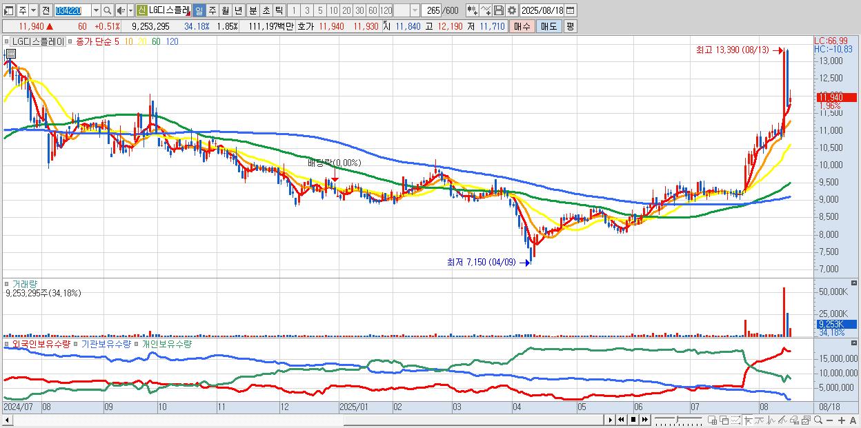The height and width of the screenshot is (428, 861).
Task: Expand the stock code history dropdown
Action: point(96,11)
